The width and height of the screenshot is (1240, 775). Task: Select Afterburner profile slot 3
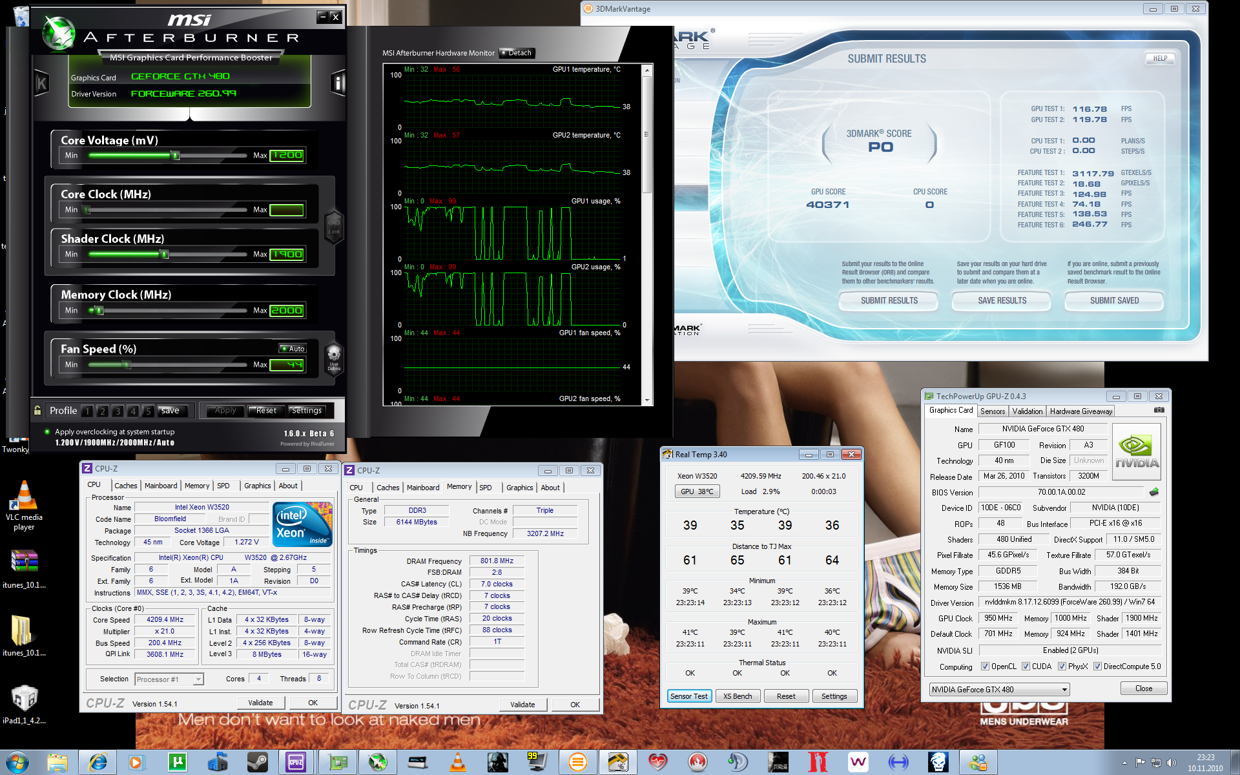pos(118,411)
